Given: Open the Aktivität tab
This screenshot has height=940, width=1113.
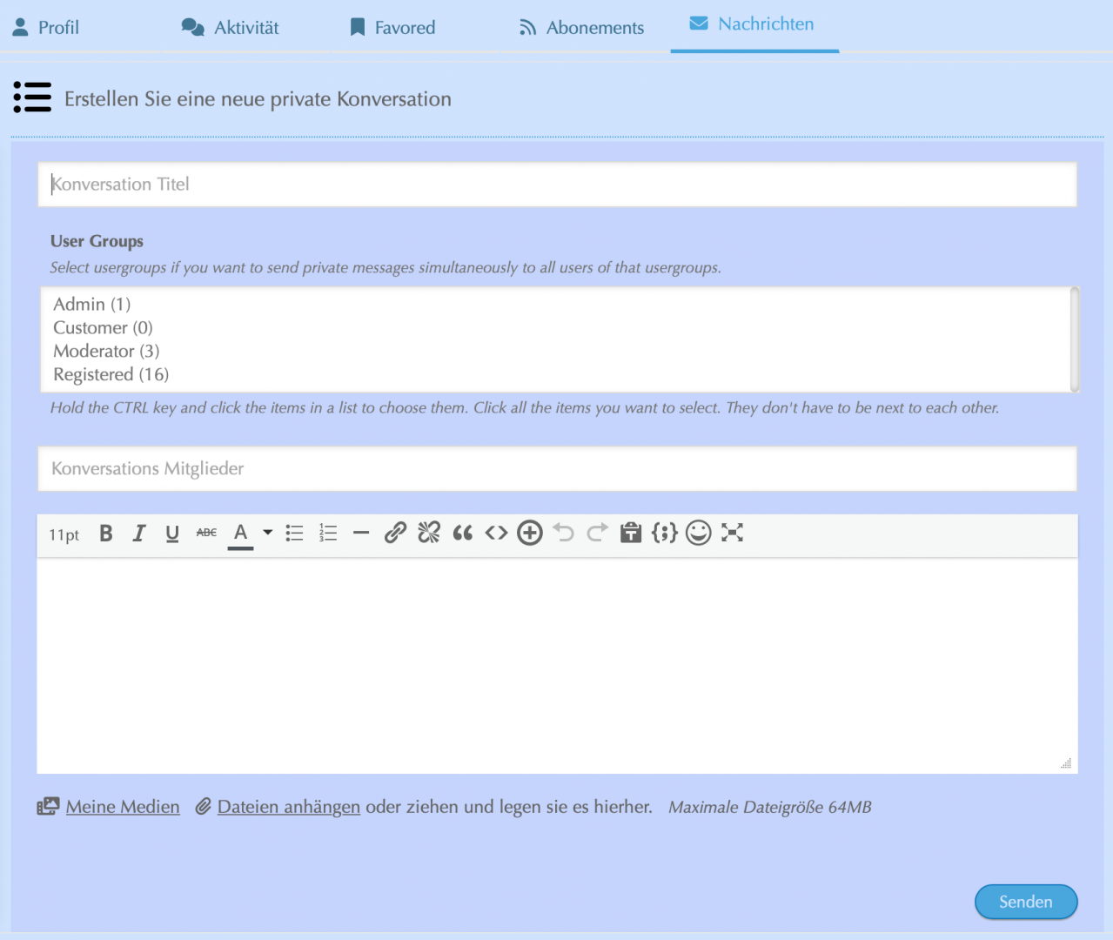Looking at the screenshot, I should pos(231,28).
